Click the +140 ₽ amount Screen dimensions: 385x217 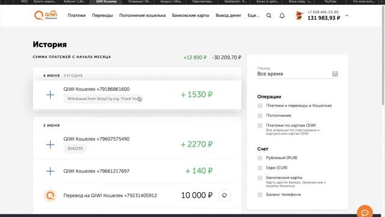(199, 171)
